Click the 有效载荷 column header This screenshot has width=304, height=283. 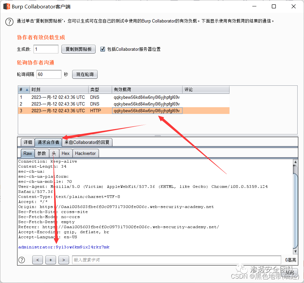coord(147,89)
